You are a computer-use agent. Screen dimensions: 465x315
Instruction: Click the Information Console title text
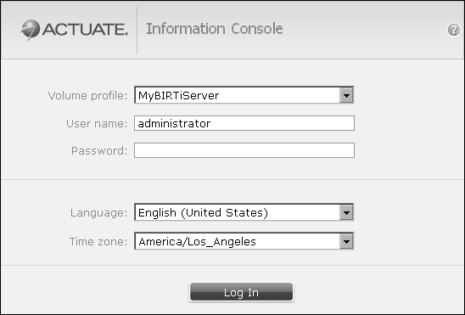pos(215,29)
